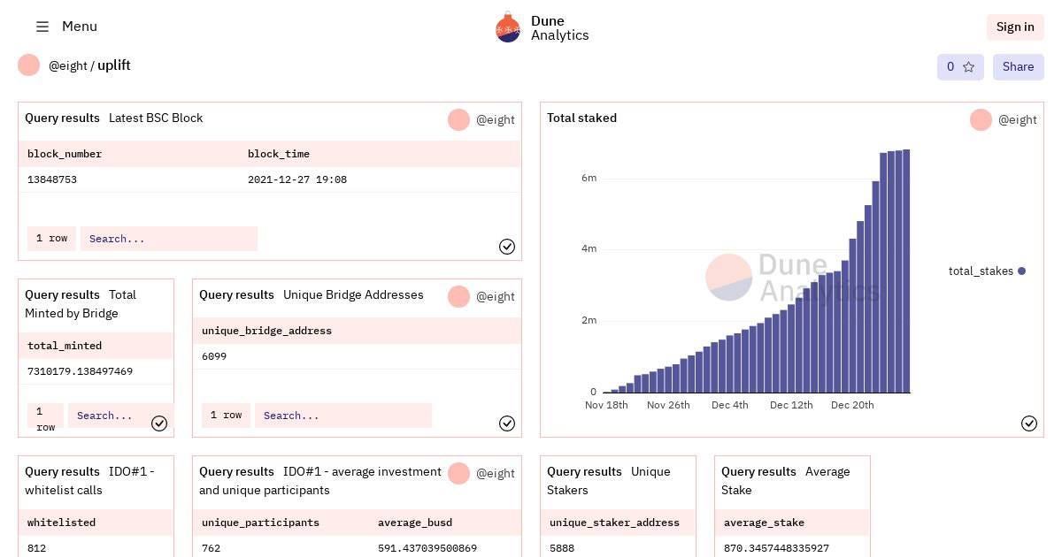This screenshot has width=1062, height=557.
Task: Toggle the total_stakes series in the chart legend
Action: click(985, 271)
